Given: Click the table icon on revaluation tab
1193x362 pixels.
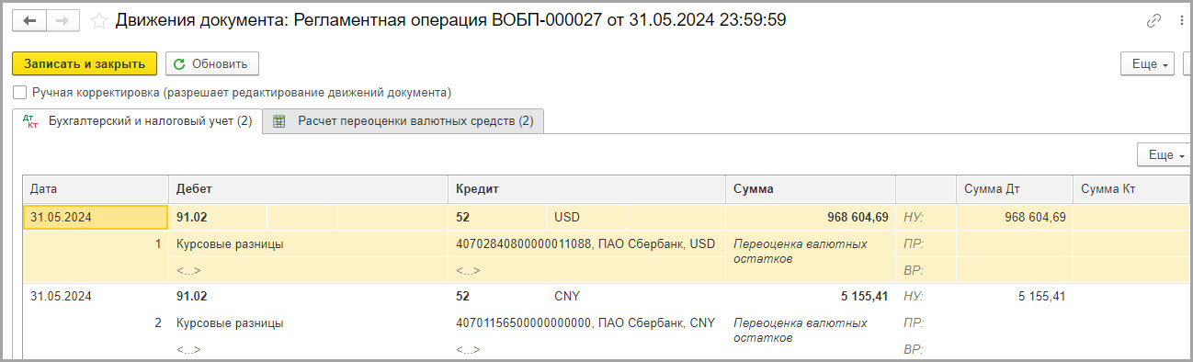Looking at the screenshot, I should [279, 121].
